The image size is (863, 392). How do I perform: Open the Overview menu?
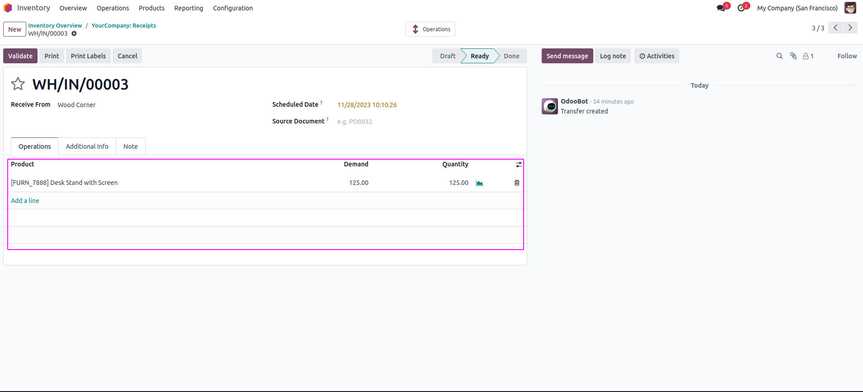click(73, 8)
